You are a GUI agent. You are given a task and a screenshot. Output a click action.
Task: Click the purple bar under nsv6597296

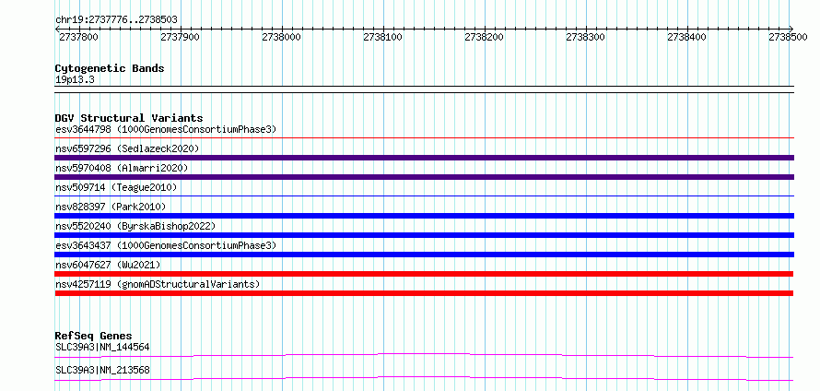click(425, 158)
